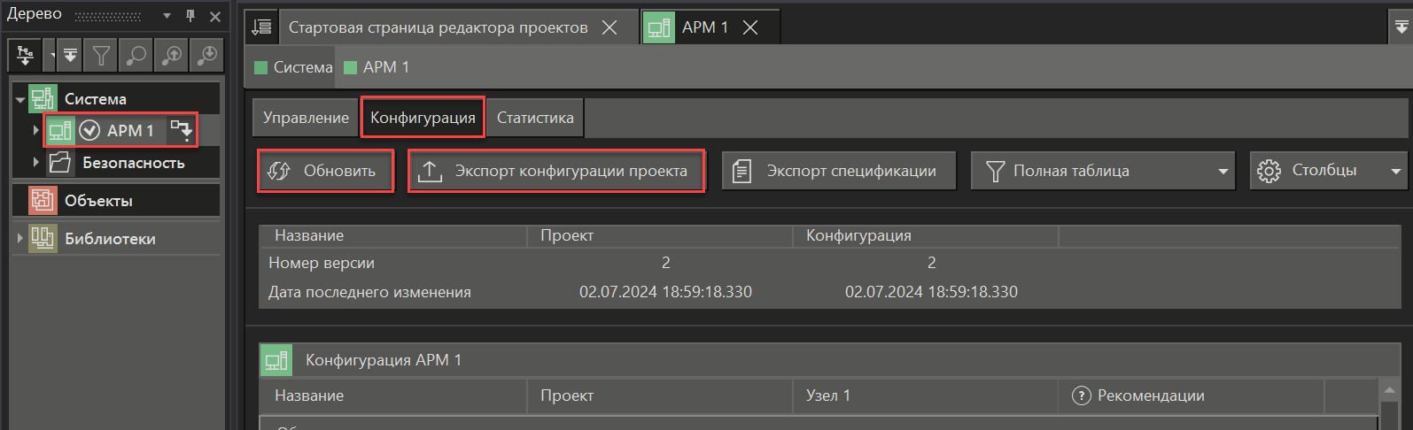Click the magnifier search icon in tree panel
Viewport: 1413px width, 430px height.
[x=136, y=57]
